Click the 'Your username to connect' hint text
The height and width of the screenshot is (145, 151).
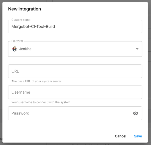41,102
